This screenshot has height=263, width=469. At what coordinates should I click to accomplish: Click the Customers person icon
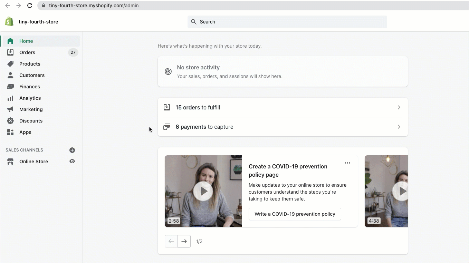[10, 75]
